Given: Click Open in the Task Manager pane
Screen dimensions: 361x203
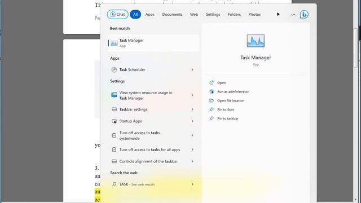Looking at the screenshot, I should pos(222,83).
